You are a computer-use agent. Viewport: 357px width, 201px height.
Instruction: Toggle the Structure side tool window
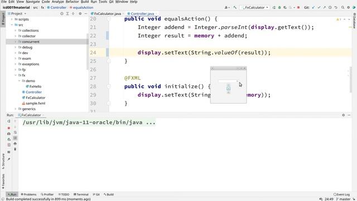(3, 161)
